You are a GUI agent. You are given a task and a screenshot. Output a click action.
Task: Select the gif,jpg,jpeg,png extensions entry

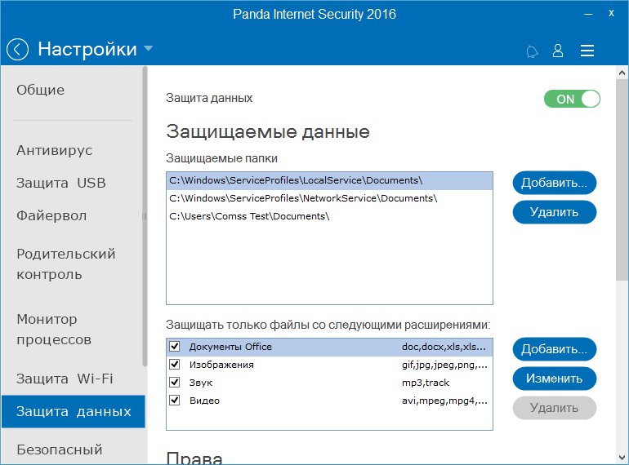(x=444, y=365)
